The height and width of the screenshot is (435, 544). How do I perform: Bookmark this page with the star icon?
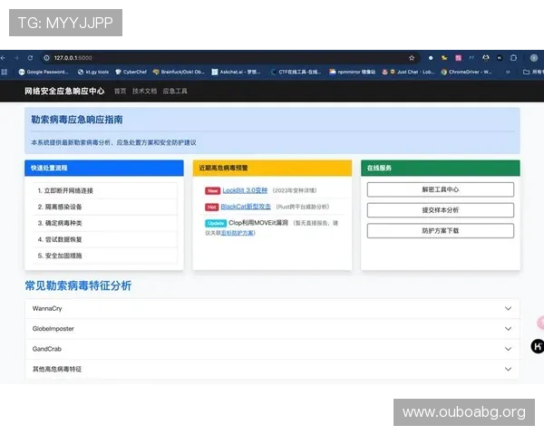coord(412,58)
